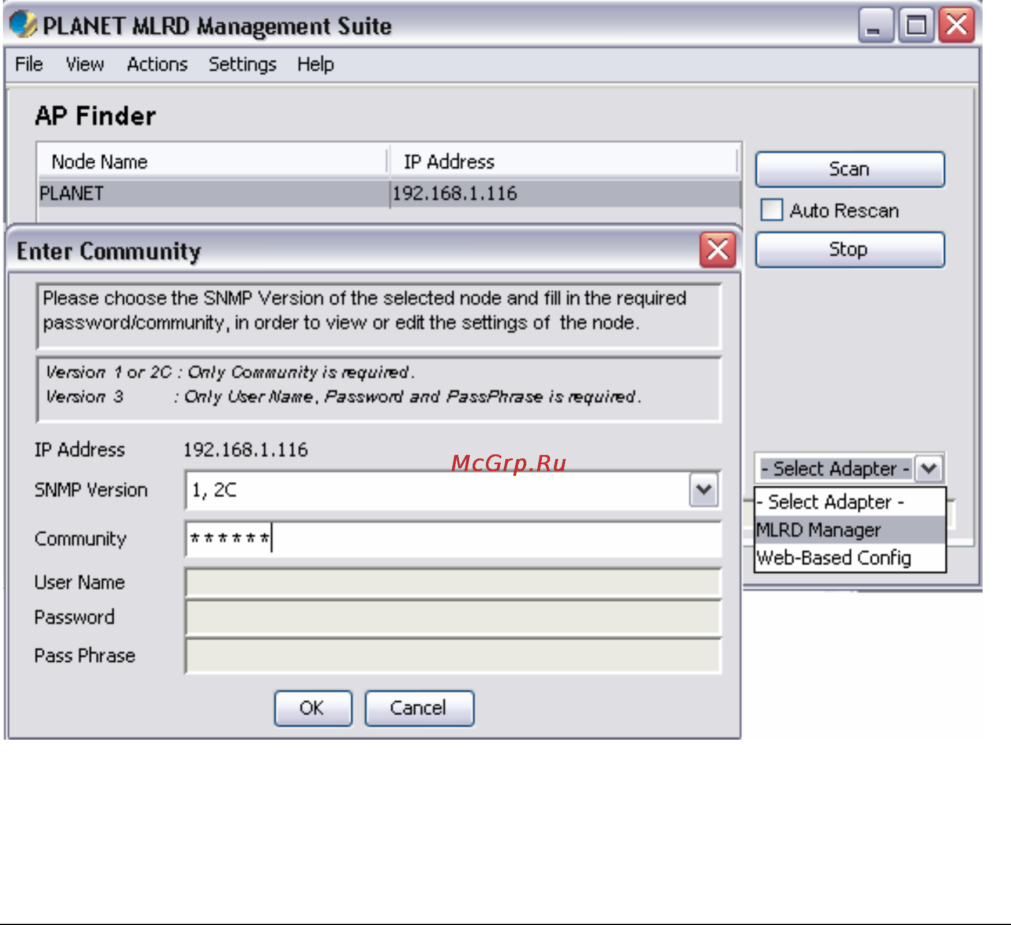This screenshot has height=925, width=1011.
Task: Click the User Name field
Action: (x=453, y=583)
